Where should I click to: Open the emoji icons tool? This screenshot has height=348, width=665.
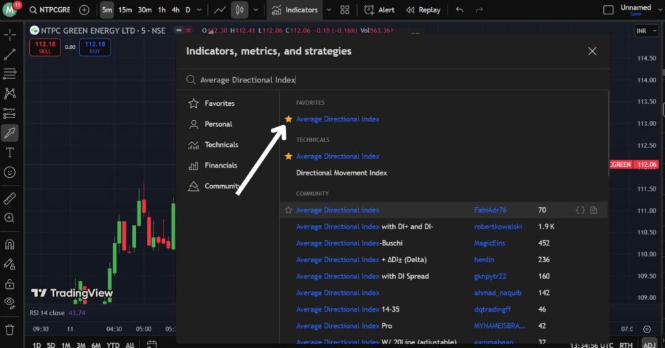click(10, 172)
